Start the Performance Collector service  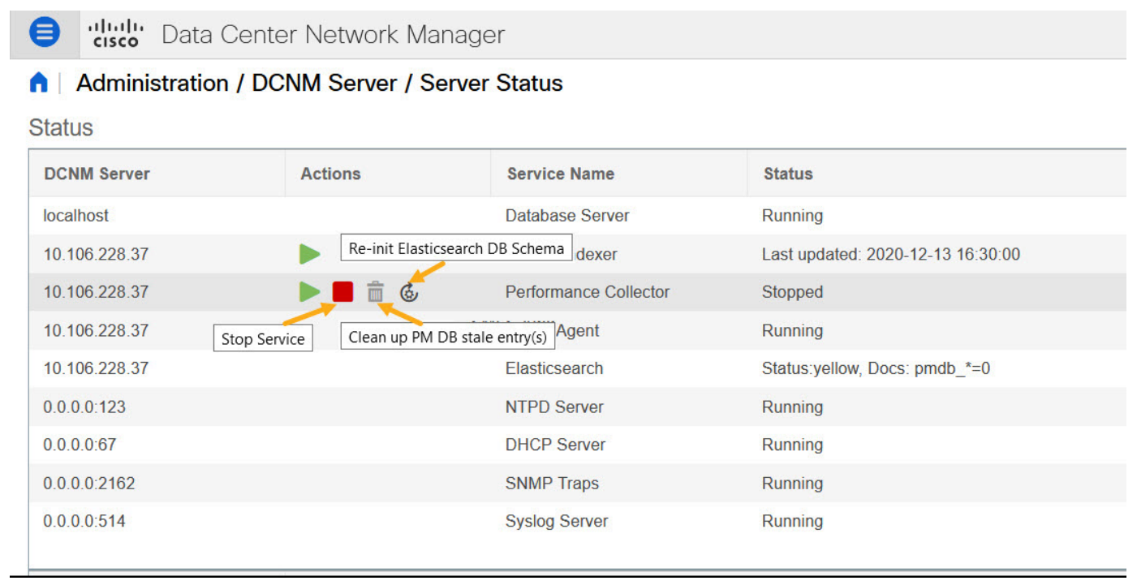(310, 291)
